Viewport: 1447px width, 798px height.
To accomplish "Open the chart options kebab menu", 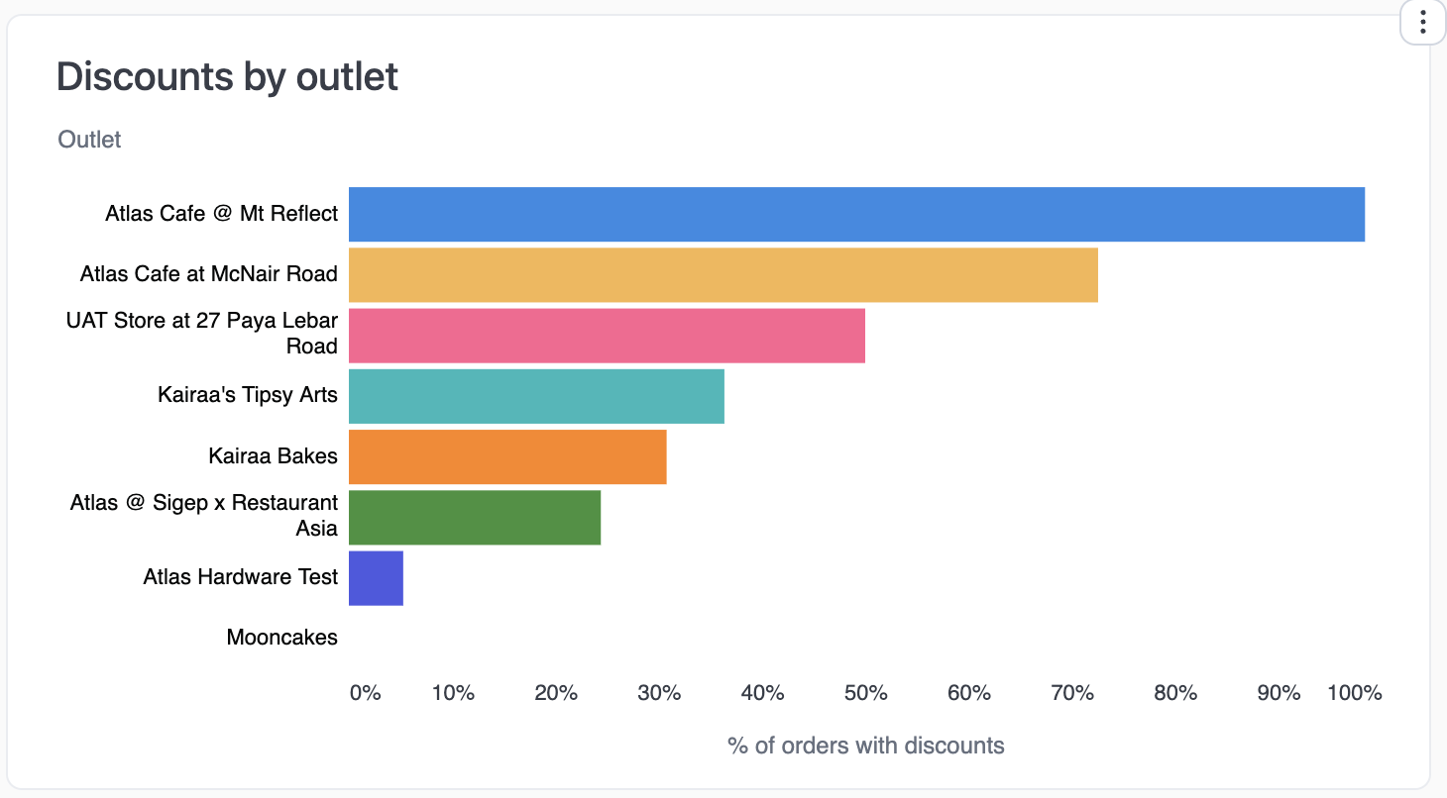I will coord(1422,22).
